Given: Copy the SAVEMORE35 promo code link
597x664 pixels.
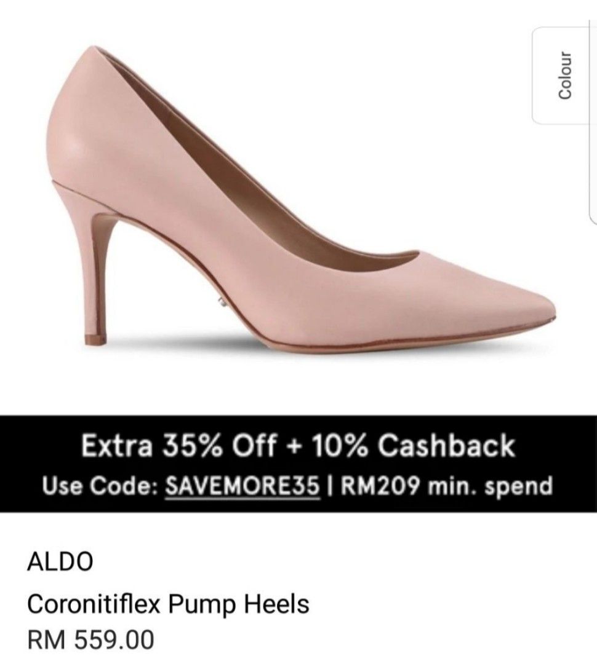Looking at the screenshot, I should (x=242, y=486).
